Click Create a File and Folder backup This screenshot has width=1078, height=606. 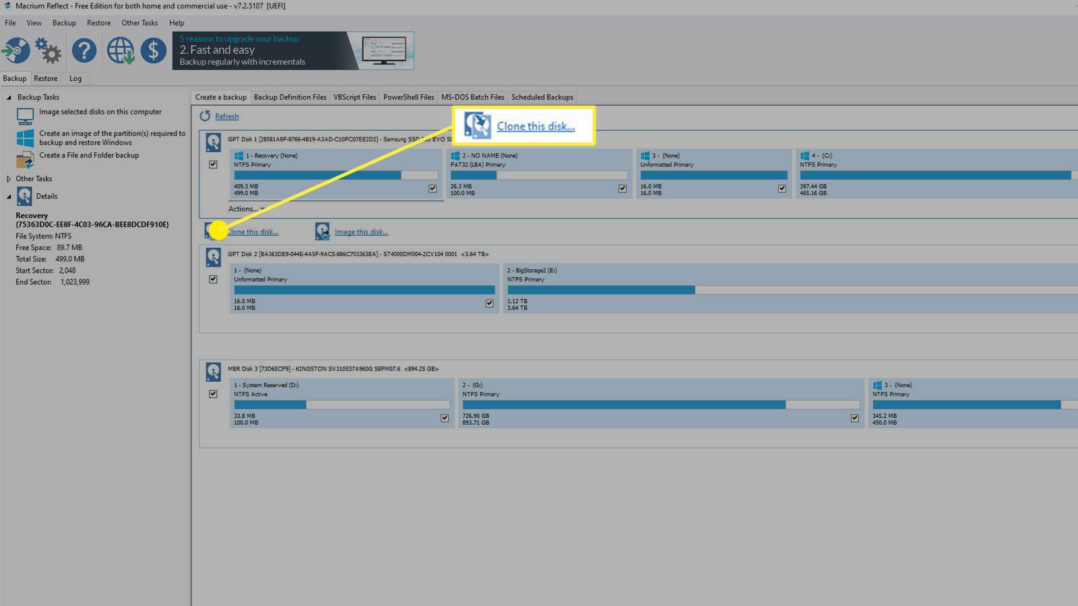pos(89,155)
